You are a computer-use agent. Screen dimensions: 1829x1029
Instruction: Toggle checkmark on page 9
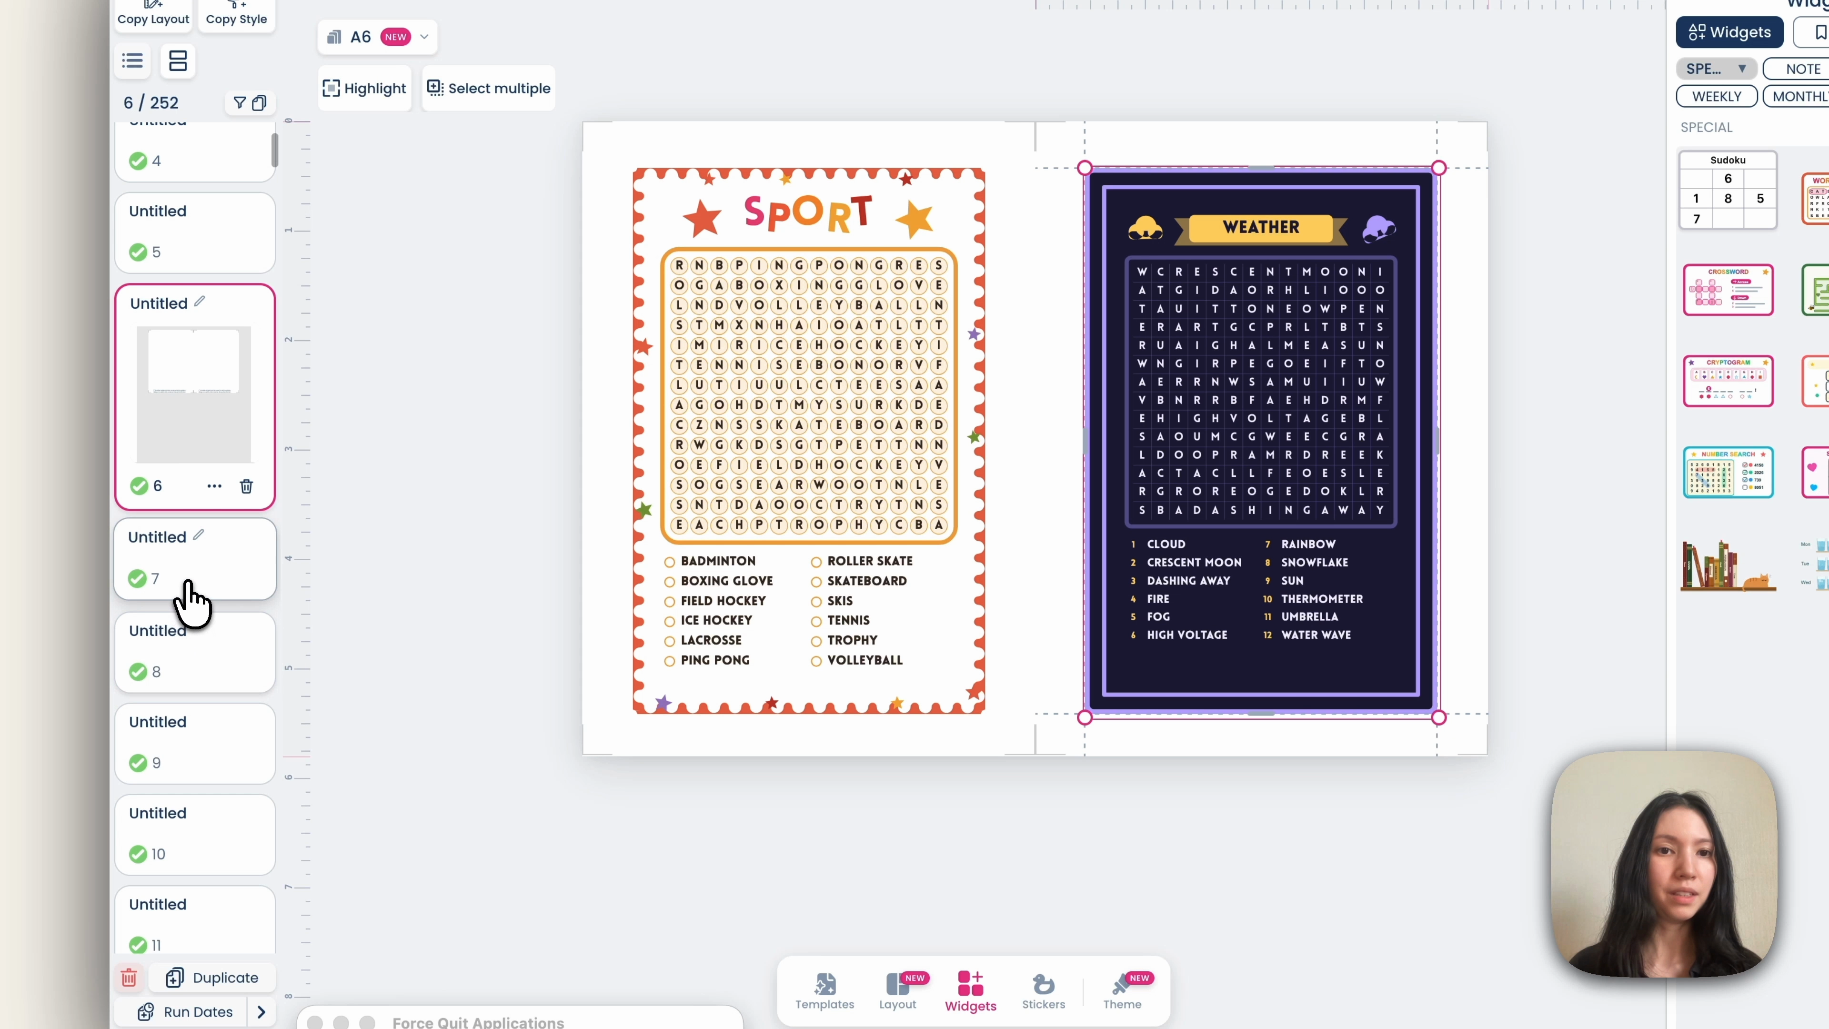click(x=139, y=763)
